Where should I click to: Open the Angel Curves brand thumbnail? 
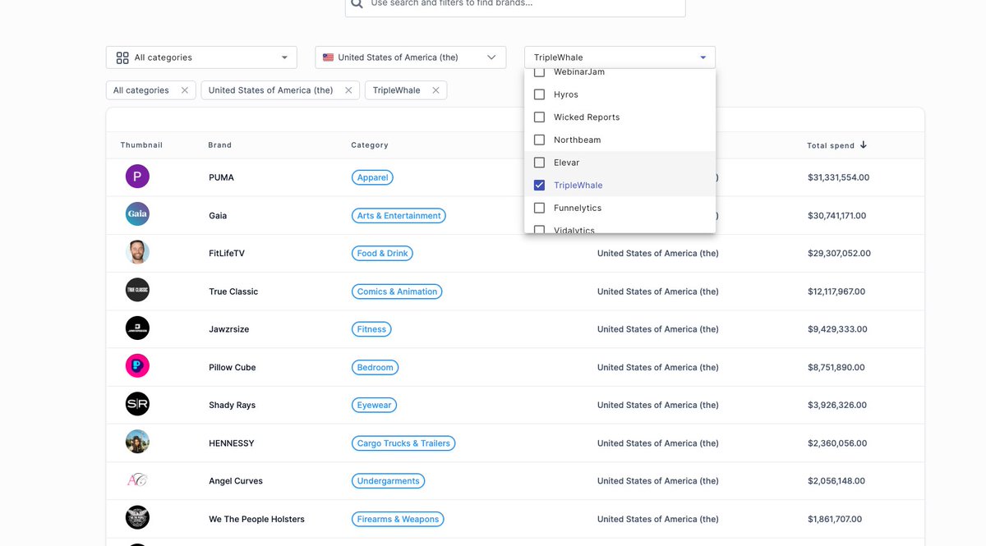137,479
